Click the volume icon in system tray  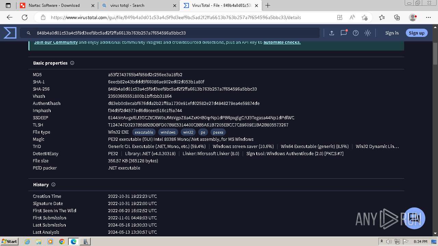[x=389, y=242]
